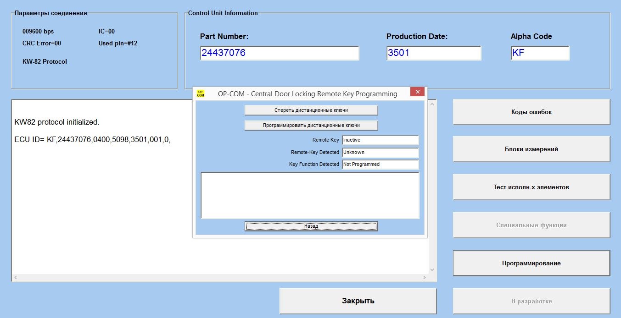Select the Remote Key field showing Inactive
This screenshot has width=621, height=318.
pos(380,140)
